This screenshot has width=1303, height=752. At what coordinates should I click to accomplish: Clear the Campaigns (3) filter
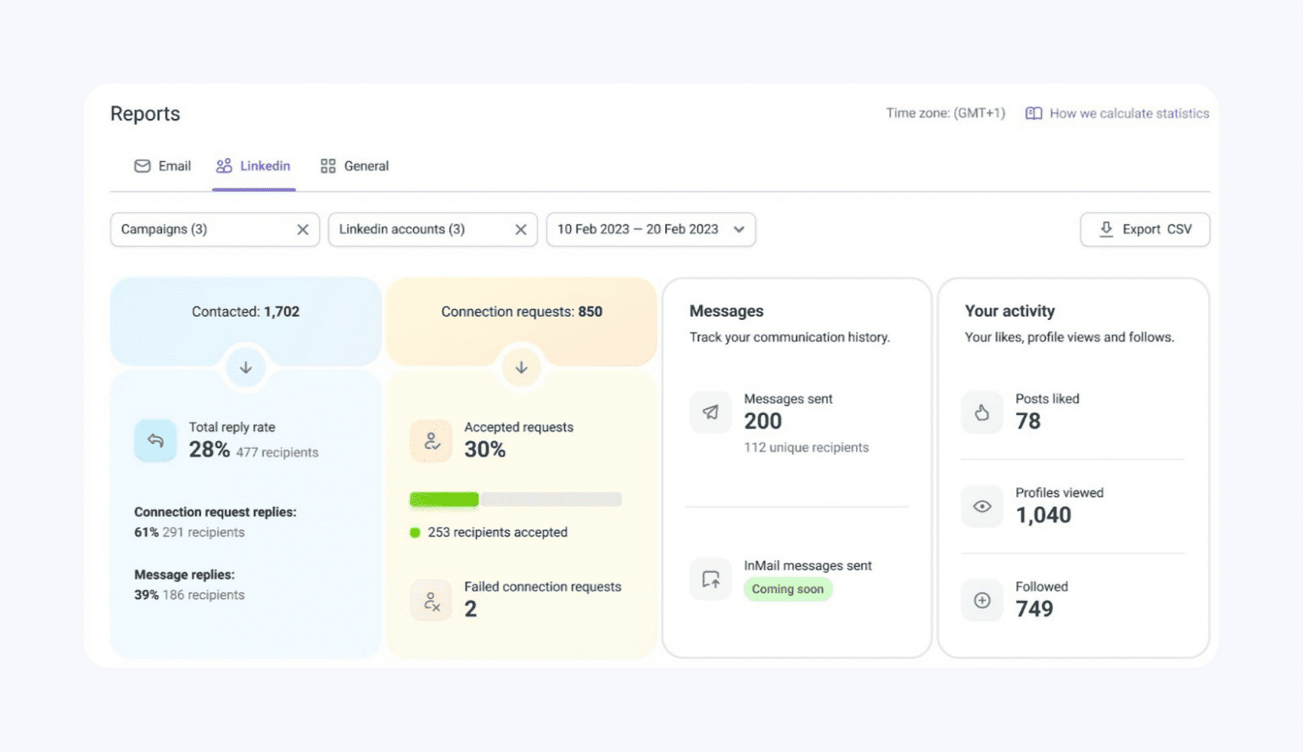pyautogui.click(x=303, y=230)
